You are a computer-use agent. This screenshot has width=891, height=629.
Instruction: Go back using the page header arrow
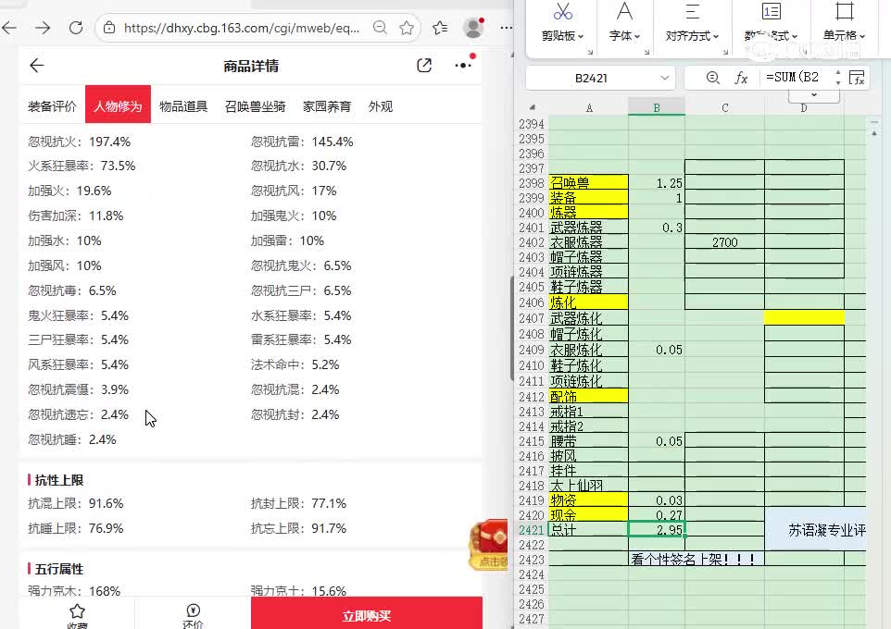click(36, 66)
